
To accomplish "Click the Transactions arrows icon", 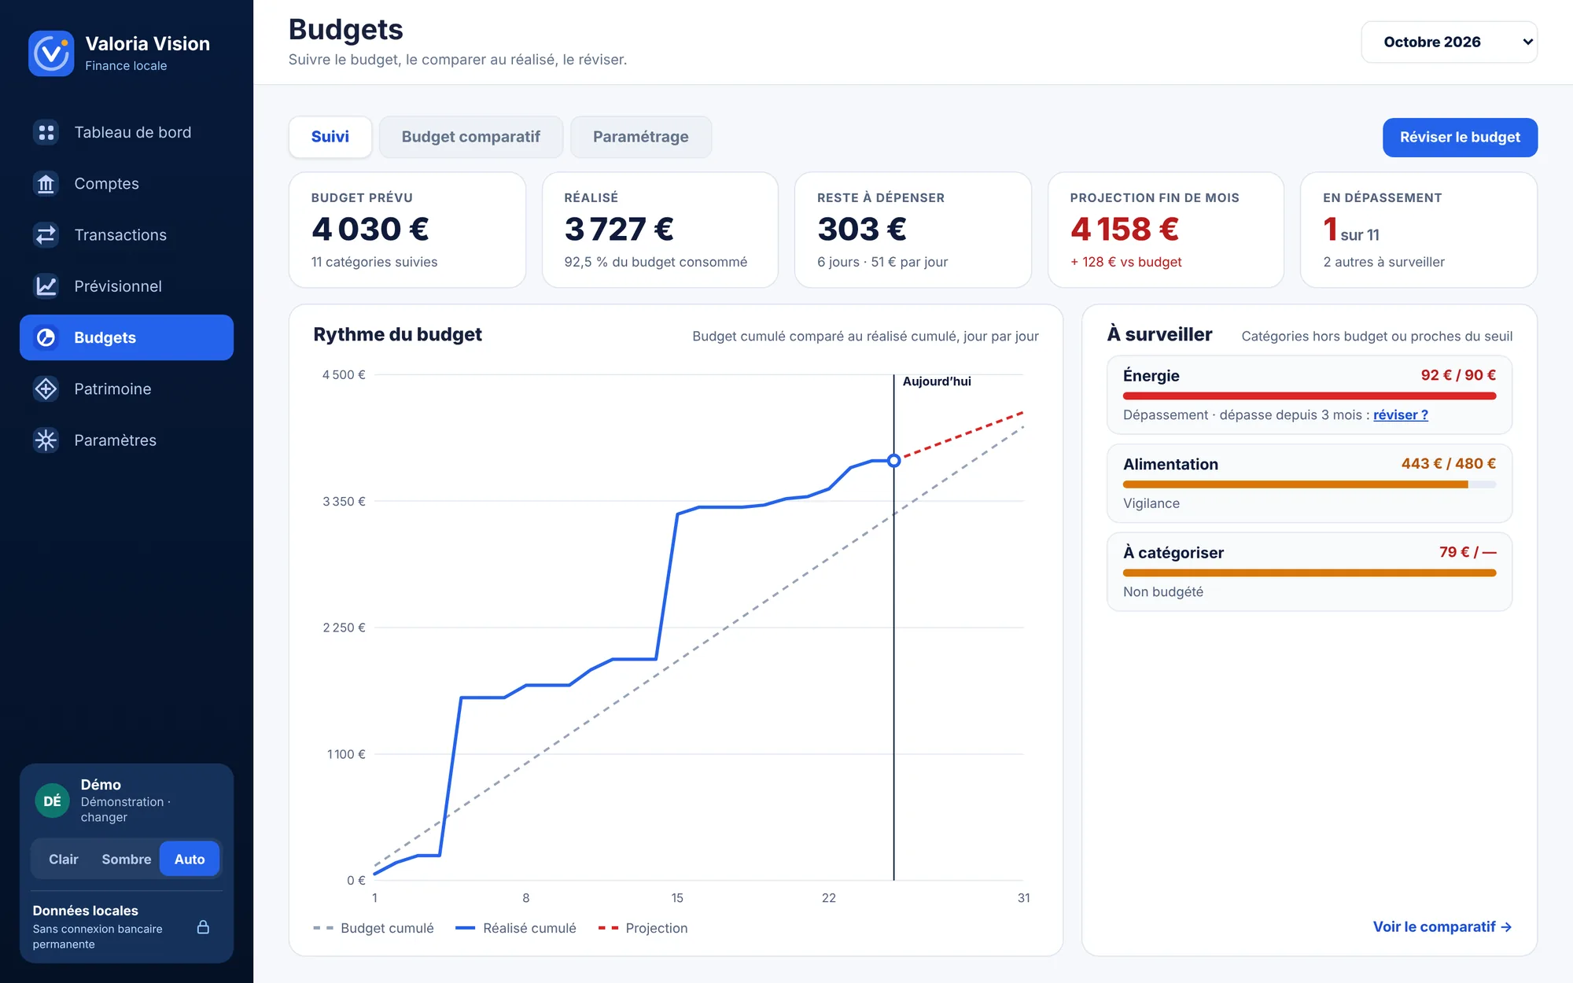I will [x=46, y=234].
